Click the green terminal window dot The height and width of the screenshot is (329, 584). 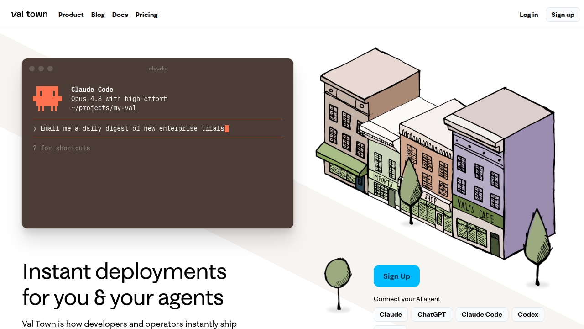[50, 69]
